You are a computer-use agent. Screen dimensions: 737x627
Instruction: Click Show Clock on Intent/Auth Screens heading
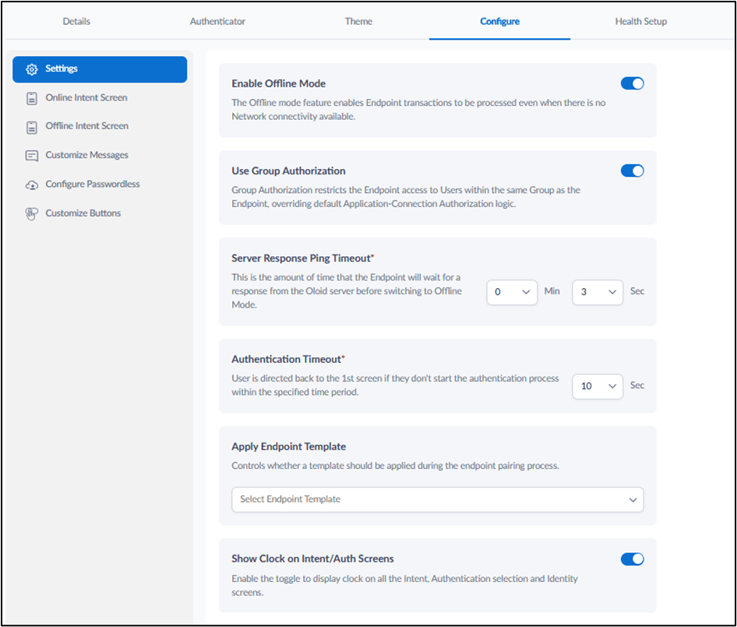[312, 558]
